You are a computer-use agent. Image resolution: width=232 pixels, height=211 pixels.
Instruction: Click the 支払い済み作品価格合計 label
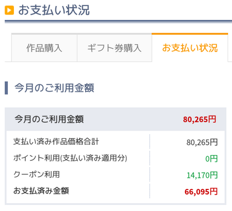point(56,141)
